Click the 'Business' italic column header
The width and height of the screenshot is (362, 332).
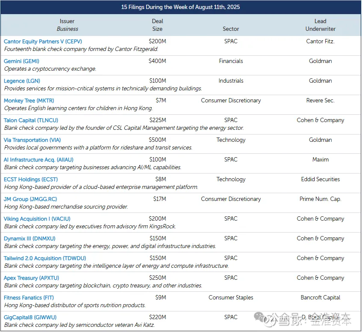pyautogui.click(x=68, y=29)
